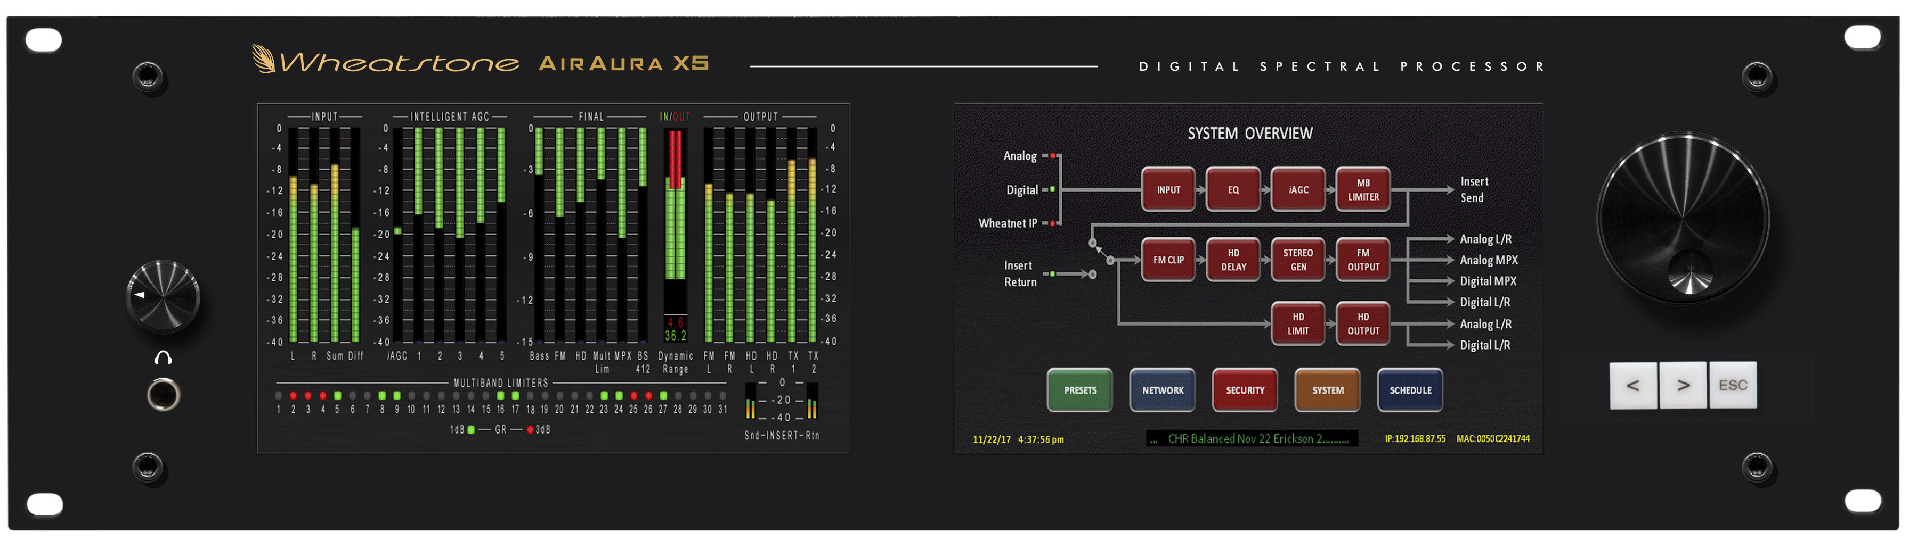Click the FINAL meter section heading

[591, 117]
